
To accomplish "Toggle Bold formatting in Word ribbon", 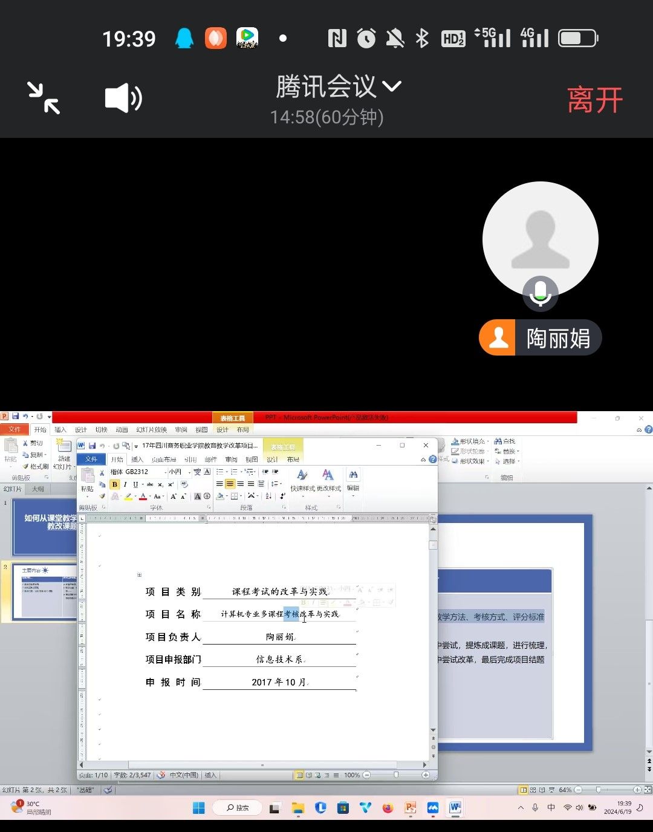I will pyautogui.click(x=114, y=484).
